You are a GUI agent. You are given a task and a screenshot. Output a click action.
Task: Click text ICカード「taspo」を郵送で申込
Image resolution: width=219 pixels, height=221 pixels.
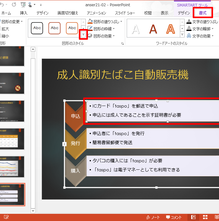pyautogui.click(x=125, y=106)
